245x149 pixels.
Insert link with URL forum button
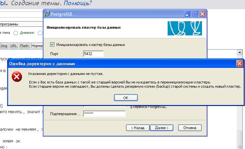(14, 46)
